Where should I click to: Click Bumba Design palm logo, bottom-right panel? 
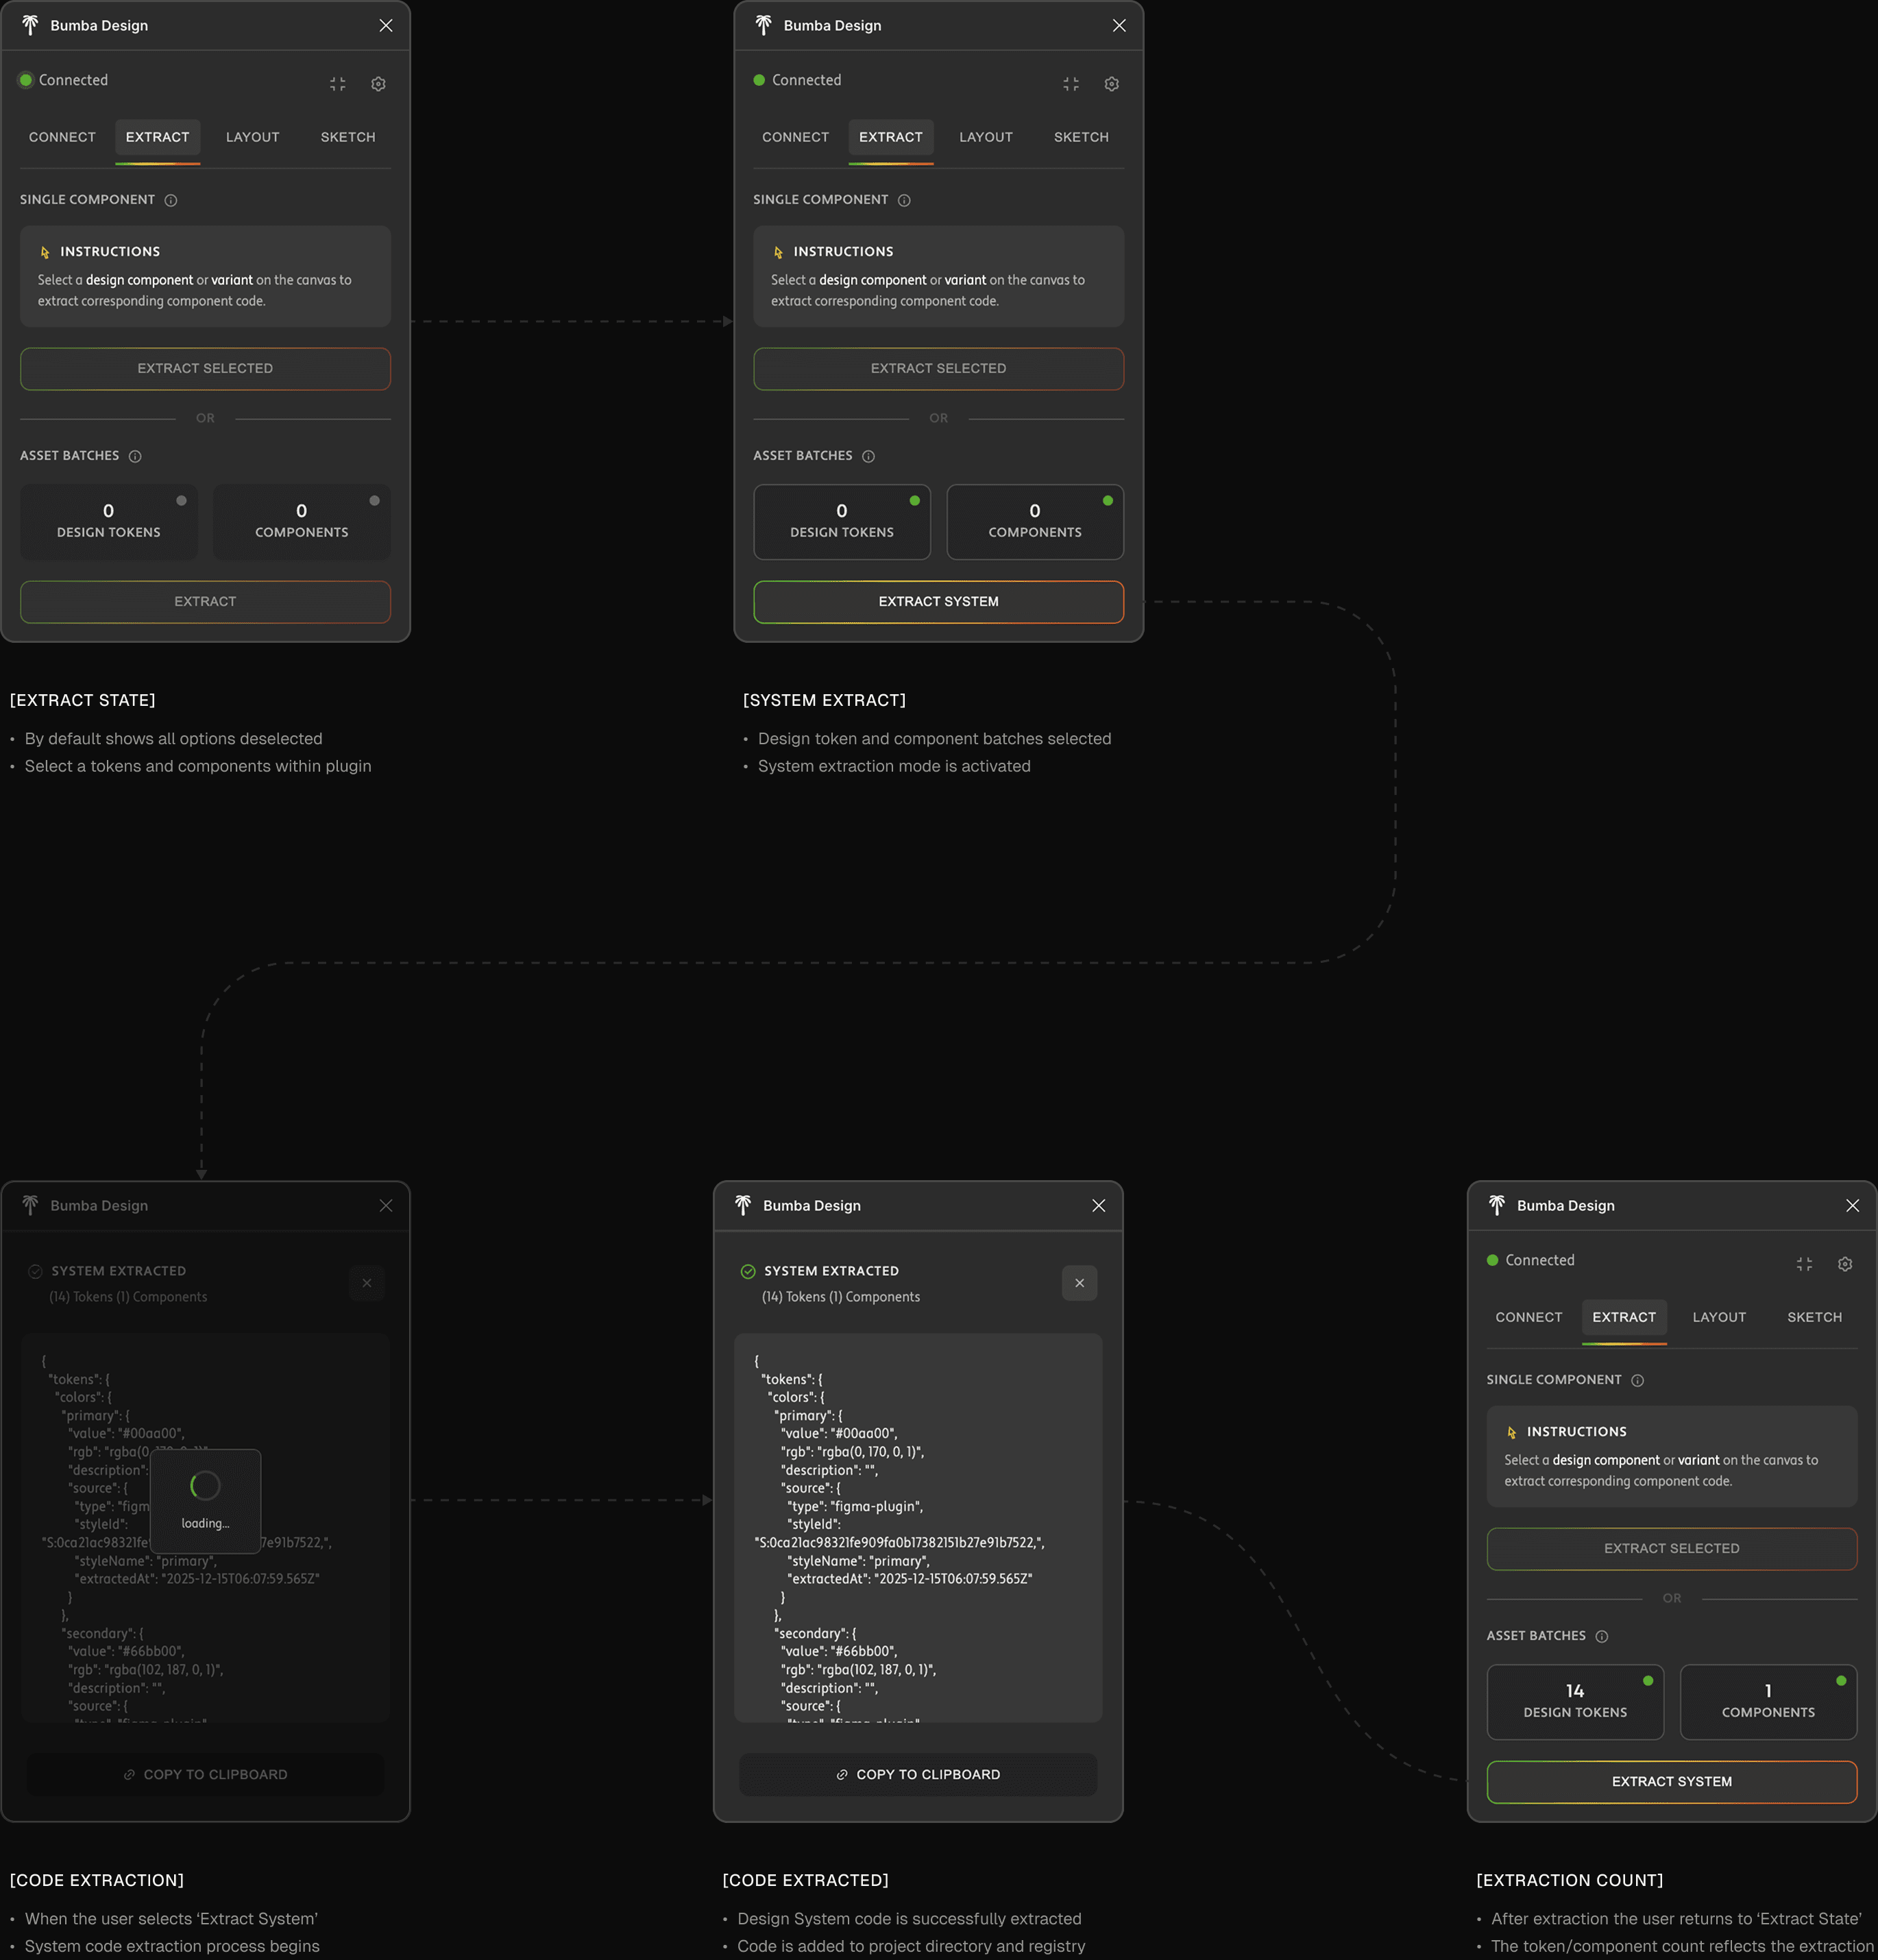tap(1496, 1205)
